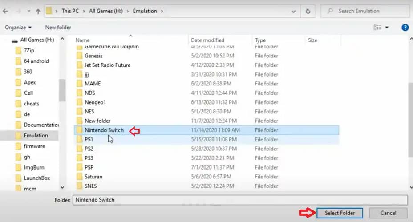Select the PS2 folder name
The image size is (413, 222).
[89, 149]
